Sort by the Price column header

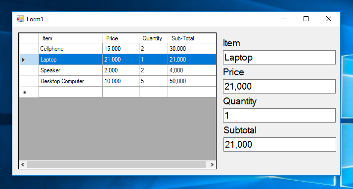[x=121, y=38]
